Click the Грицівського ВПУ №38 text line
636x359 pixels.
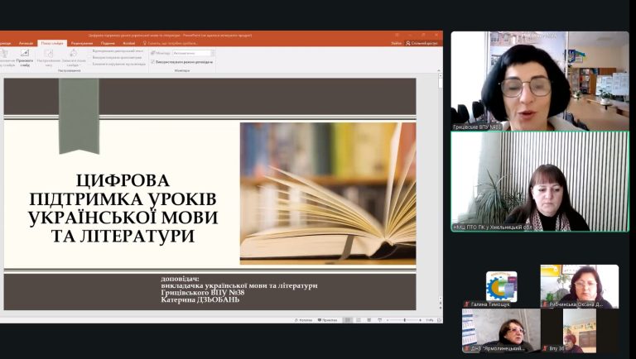[x=202, y=293]
